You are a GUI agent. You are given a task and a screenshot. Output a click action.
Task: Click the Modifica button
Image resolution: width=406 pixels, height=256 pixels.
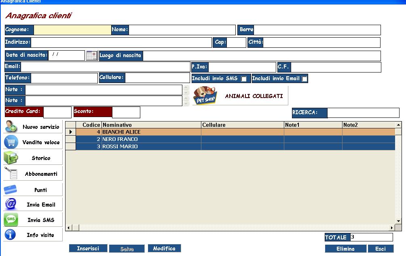point(164,248)
